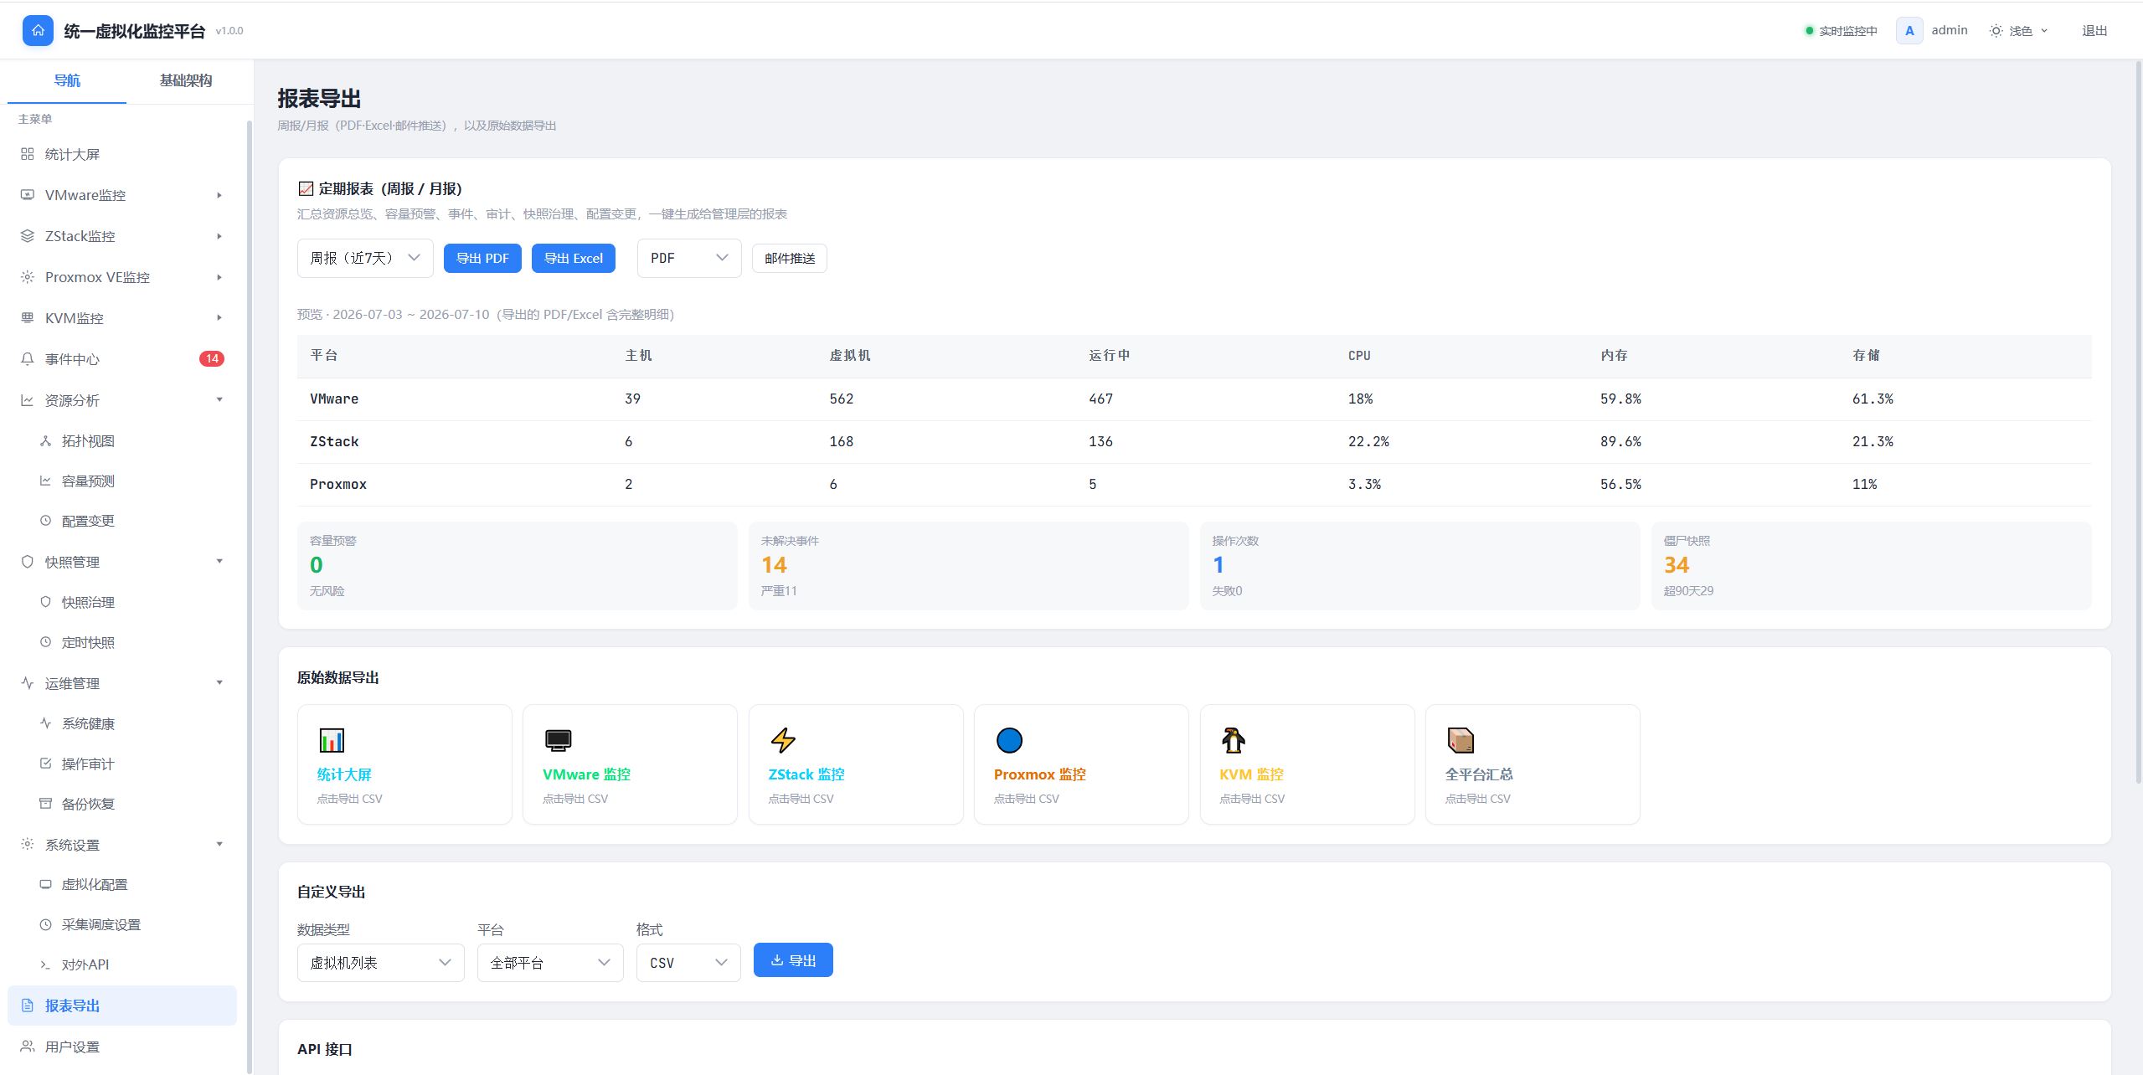Expand the VMware监控 sidebar submenu

pyautogui.click(x=122, y=195)
